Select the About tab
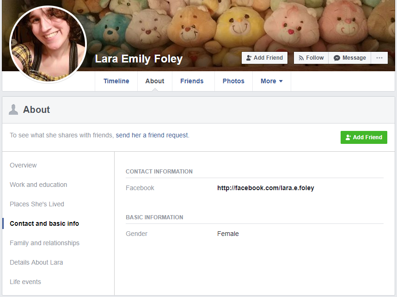Viewport: 397px width, 297px height. tap(155, 81)
